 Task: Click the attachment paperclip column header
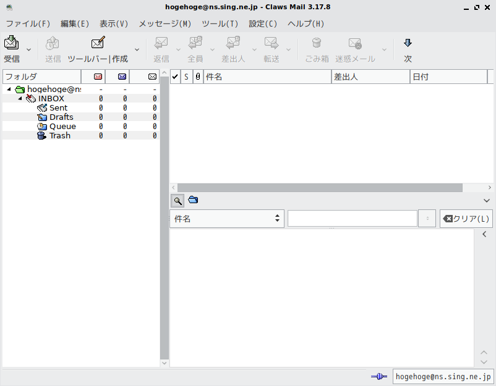coord(198,77)
